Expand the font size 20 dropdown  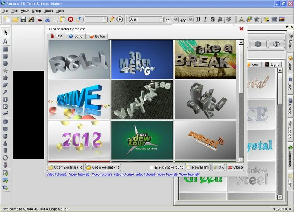(176, 19)
